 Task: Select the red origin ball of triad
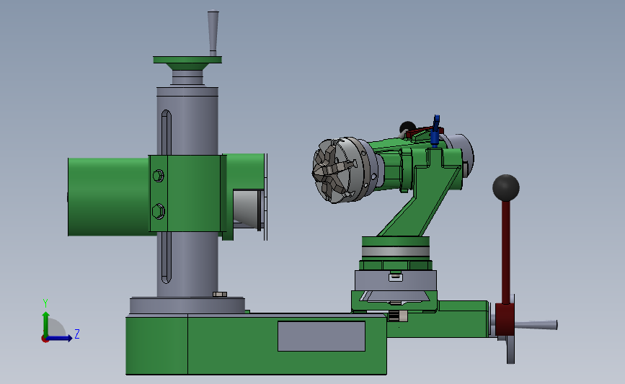click(x=45, y=339)
